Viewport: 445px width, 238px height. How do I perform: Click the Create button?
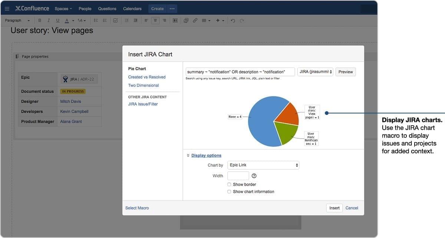[x=157, y=9]
